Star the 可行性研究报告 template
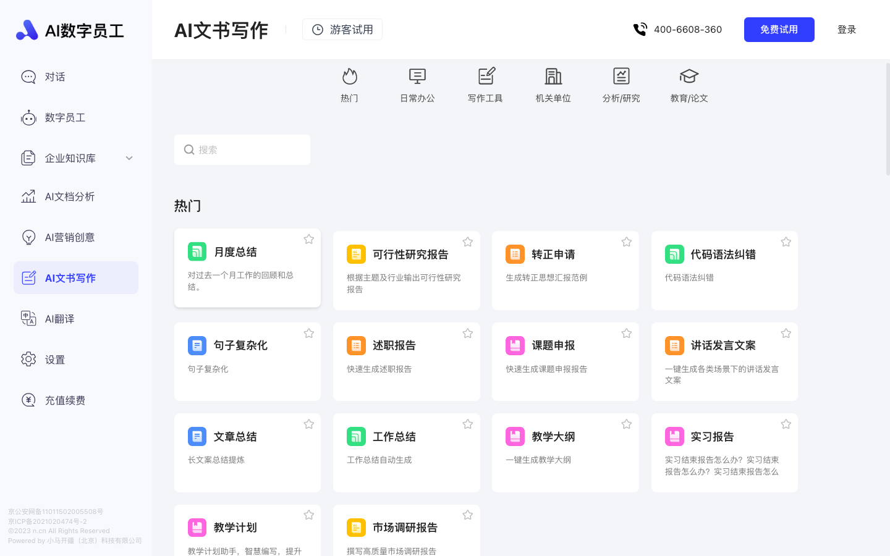 [x=467, y=242]
